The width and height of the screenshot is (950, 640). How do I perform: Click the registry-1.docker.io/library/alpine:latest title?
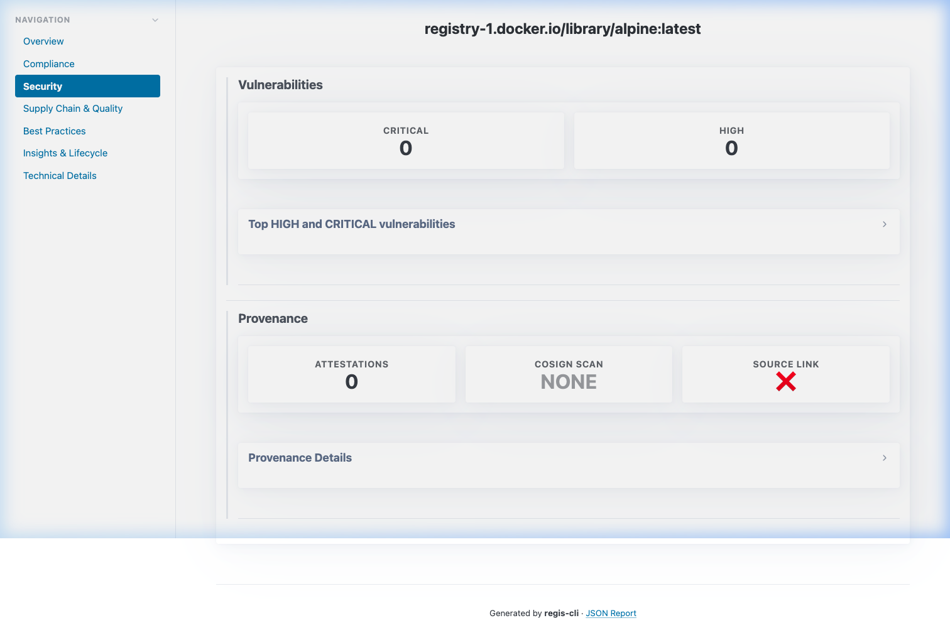(563, 29)
